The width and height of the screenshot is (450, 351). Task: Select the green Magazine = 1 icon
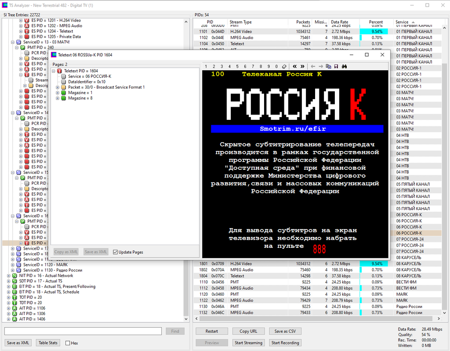tap(63, 93)
